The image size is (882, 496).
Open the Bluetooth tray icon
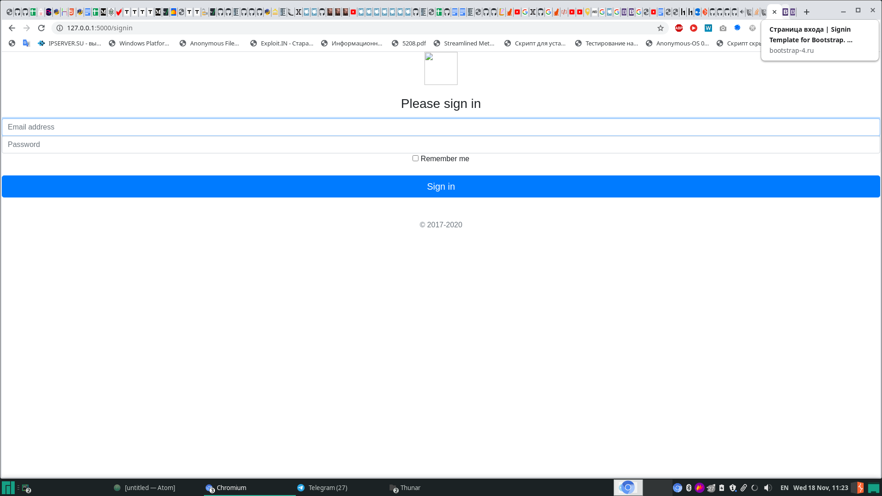pos(689,488)
